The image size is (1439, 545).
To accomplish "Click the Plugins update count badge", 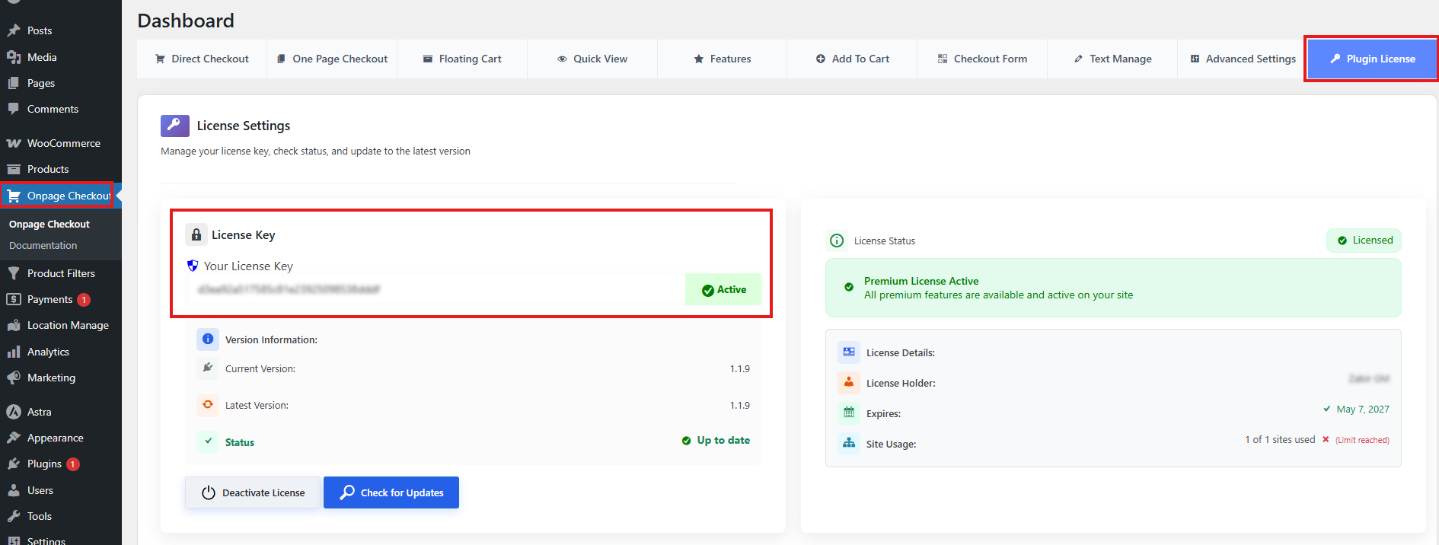I will 73,464.
